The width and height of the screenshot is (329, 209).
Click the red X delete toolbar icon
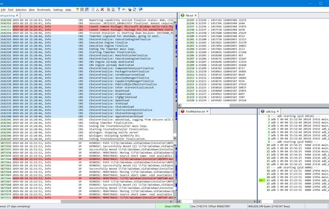(x=102, y=10)
